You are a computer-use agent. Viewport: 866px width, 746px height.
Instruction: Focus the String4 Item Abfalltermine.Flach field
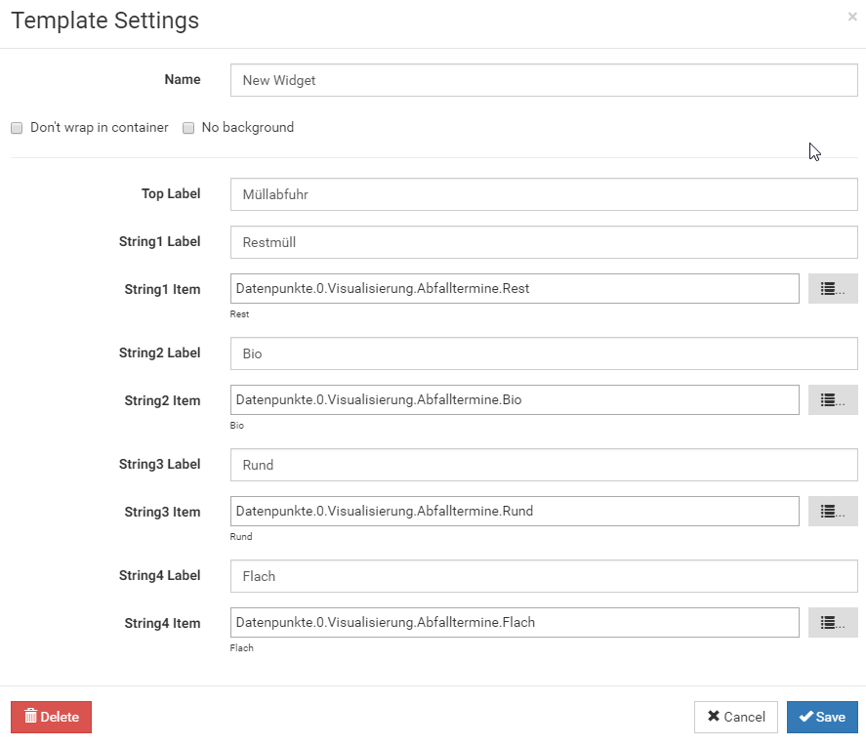[515, 623]
